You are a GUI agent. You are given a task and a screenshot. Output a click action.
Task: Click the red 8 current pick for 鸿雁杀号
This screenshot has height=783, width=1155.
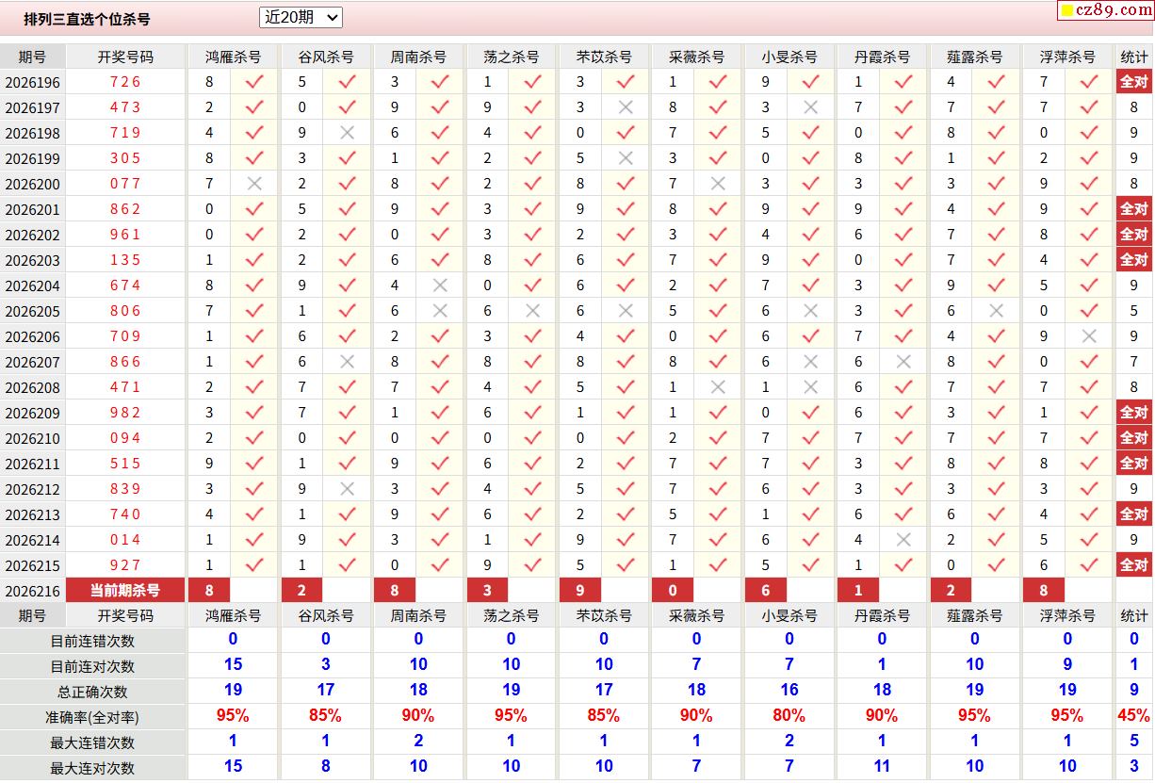(209, 591)
